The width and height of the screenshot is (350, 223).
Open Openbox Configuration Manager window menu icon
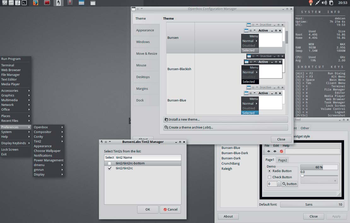coord(133,9)
